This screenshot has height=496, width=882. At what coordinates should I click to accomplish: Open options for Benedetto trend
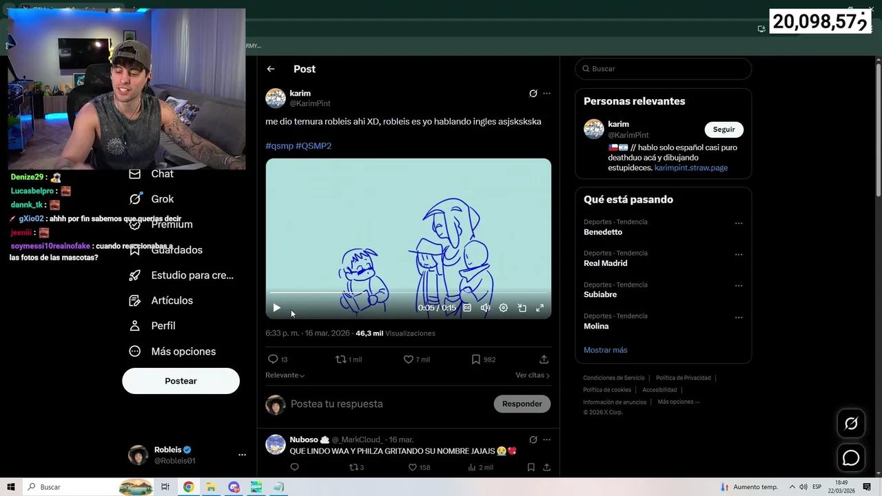click(739, 223)
